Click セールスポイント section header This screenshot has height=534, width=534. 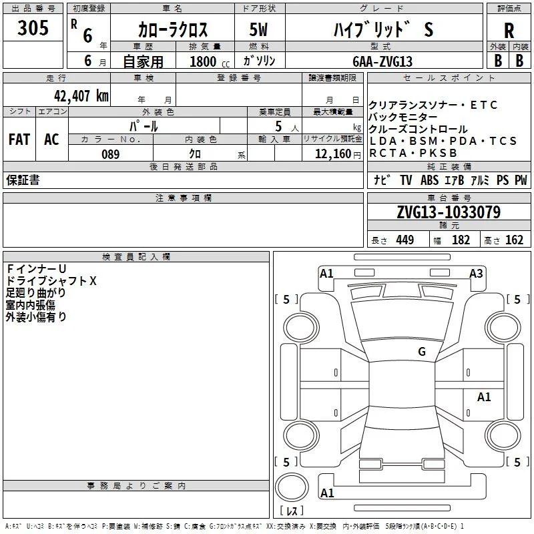tap(449, 77)
